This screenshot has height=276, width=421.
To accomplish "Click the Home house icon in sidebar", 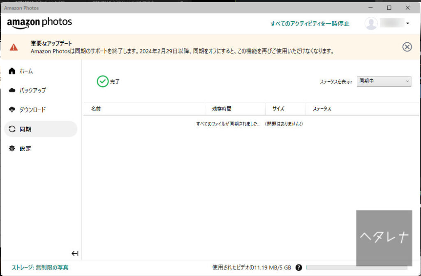I will click(x=12, y=71).
